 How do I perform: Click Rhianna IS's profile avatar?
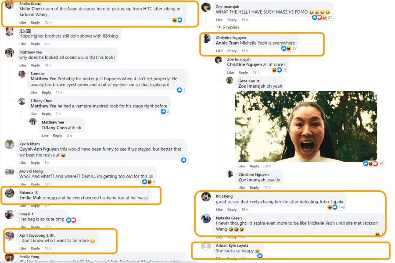pos(9,193)
